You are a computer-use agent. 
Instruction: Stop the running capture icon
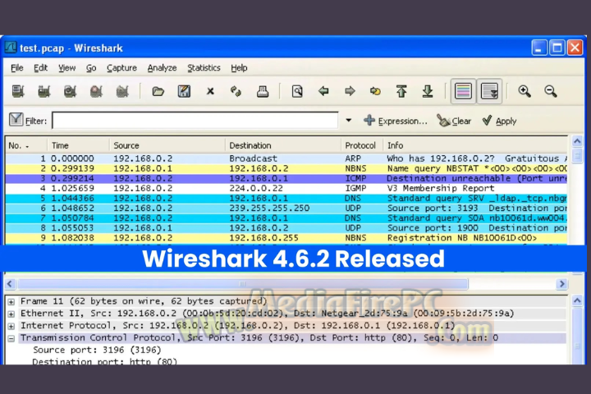click(96, 91)
